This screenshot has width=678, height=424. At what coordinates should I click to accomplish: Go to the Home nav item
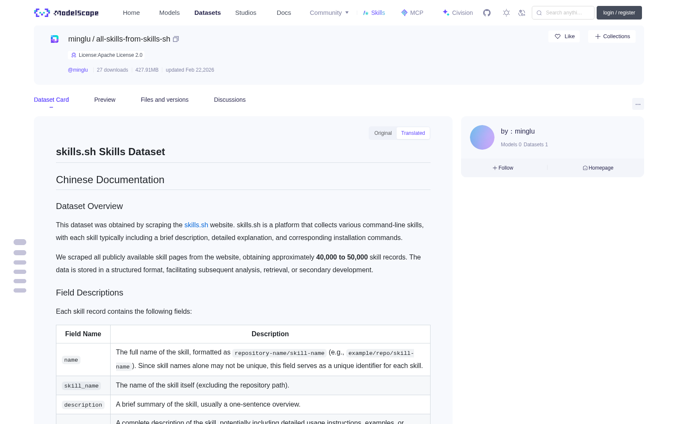tap(131, 13)
